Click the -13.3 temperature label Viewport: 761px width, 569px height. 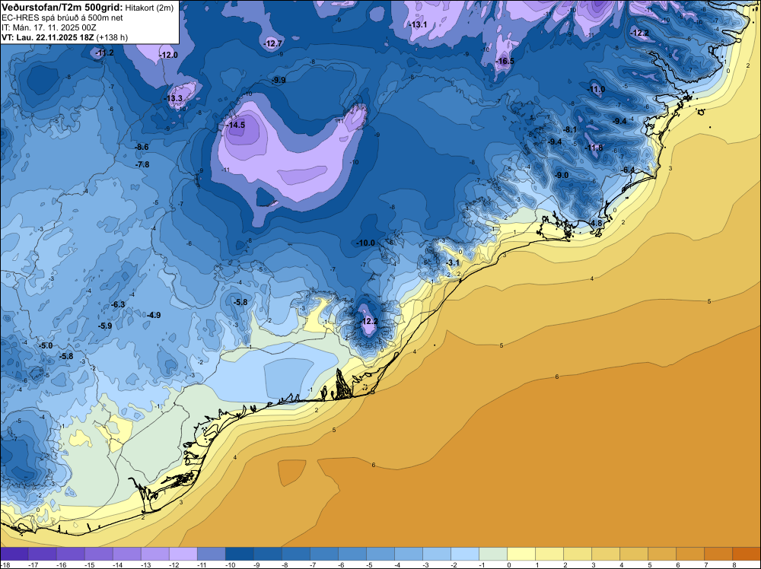174,98
